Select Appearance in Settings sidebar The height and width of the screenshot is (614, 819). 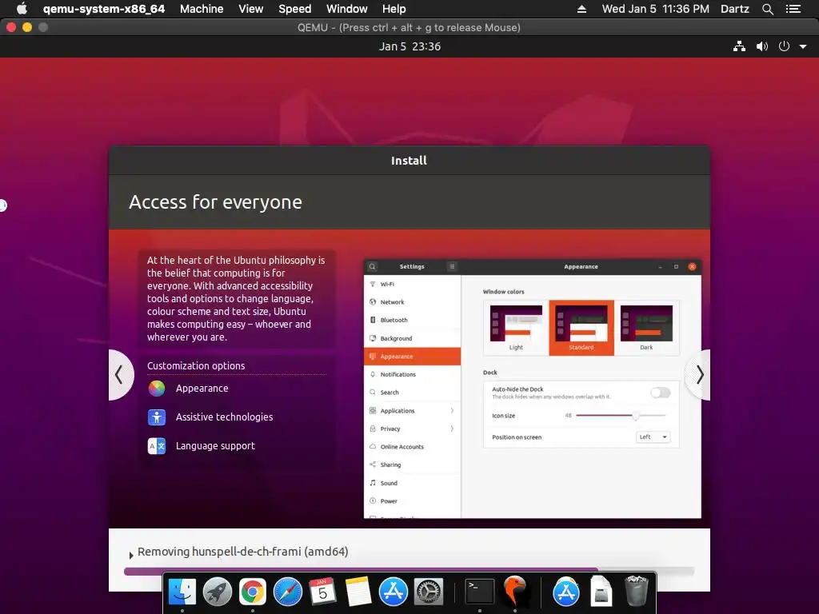pos(412,356)
